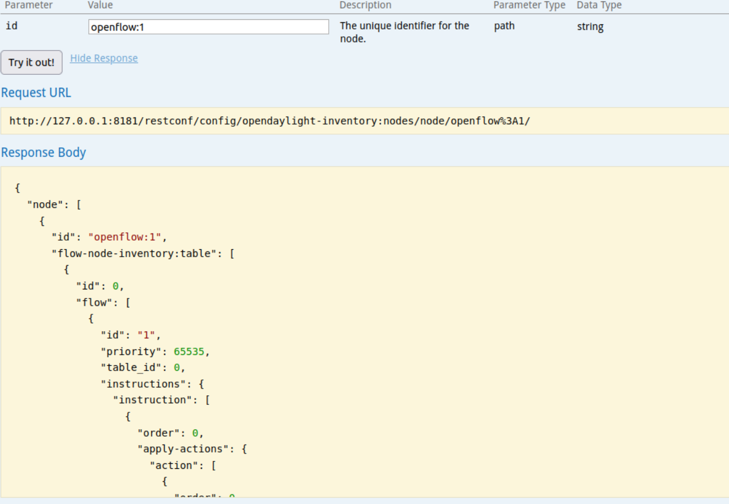Select the Response Body heading
Screen dimensions: 729x504
[44, 153]
